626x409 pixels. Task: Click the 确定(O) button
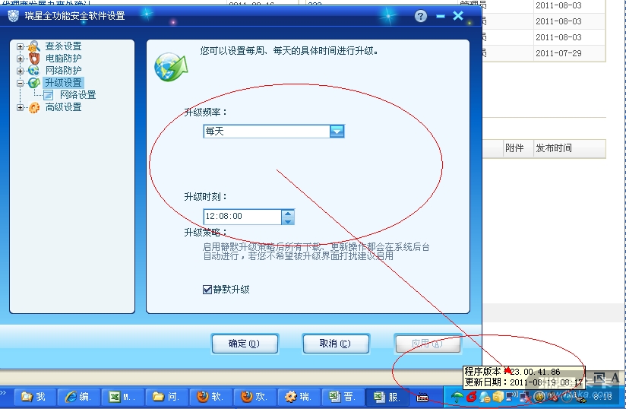click(245, 344)
